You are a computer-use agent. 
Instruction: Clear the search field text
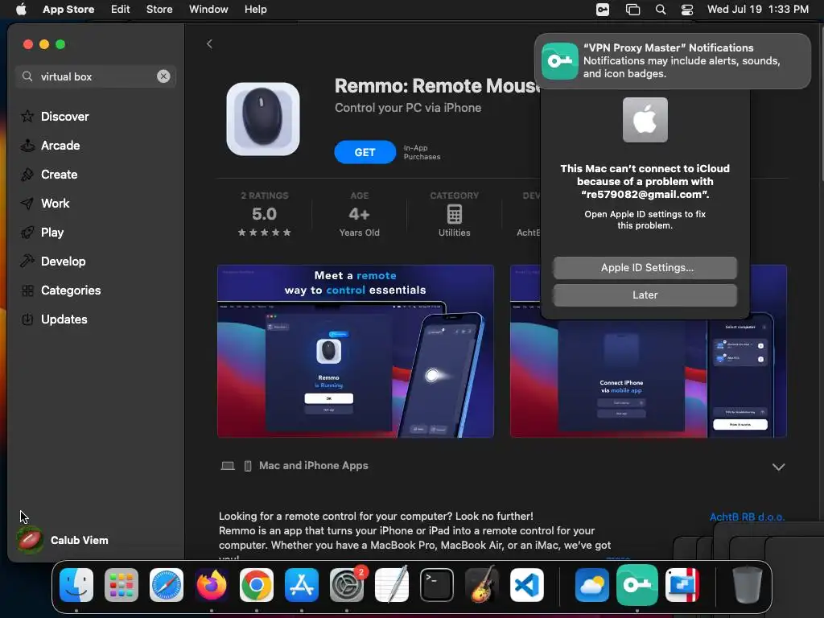point(163,76)
